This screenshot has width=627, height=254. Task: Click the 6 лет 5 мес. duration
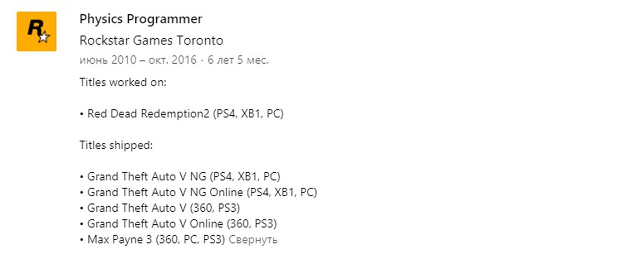(x=238, y=60)
